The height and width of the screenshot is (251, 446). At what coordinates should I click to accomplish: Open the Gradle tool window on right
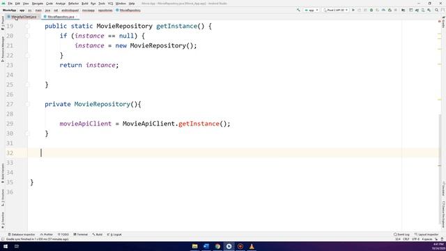tap(443, 22)
